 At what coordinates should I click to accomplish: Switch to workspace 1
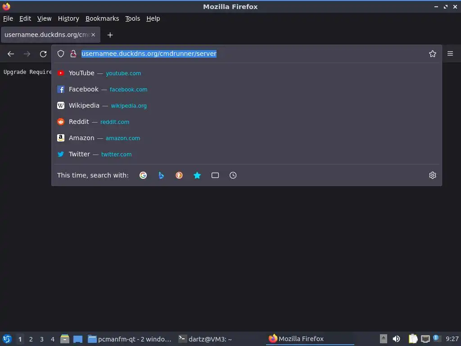tap(20, 339)
